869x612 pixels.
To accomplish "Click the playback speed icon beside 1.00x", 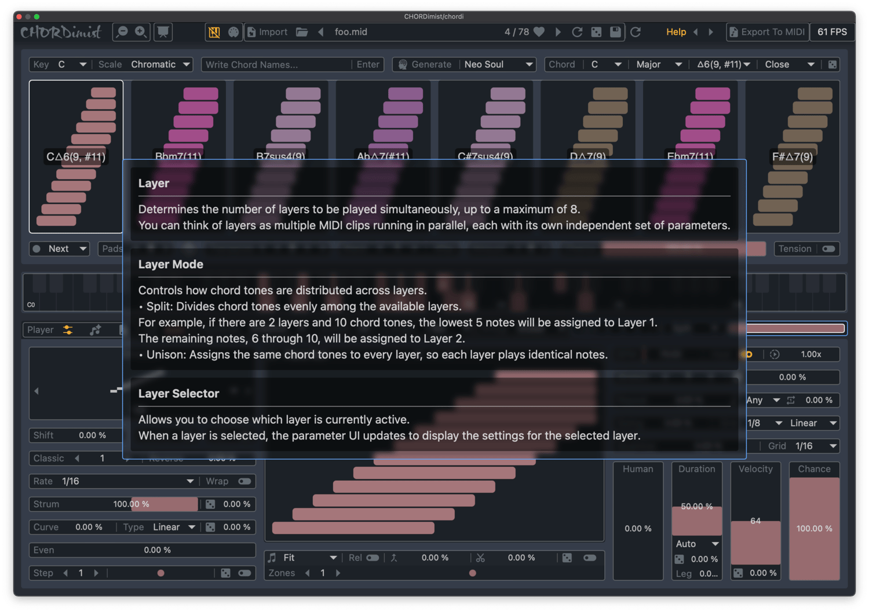I will coord(775,354).
